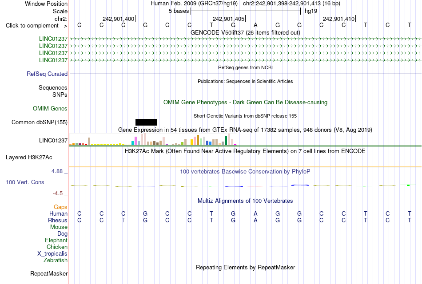Select the Elephant alignment row label
This screenshot has width=422, height=284.
(56, 240)
